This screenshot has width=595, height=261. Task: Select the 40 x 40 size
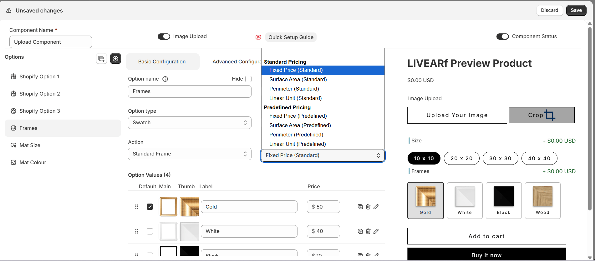[x=539, y=158]
